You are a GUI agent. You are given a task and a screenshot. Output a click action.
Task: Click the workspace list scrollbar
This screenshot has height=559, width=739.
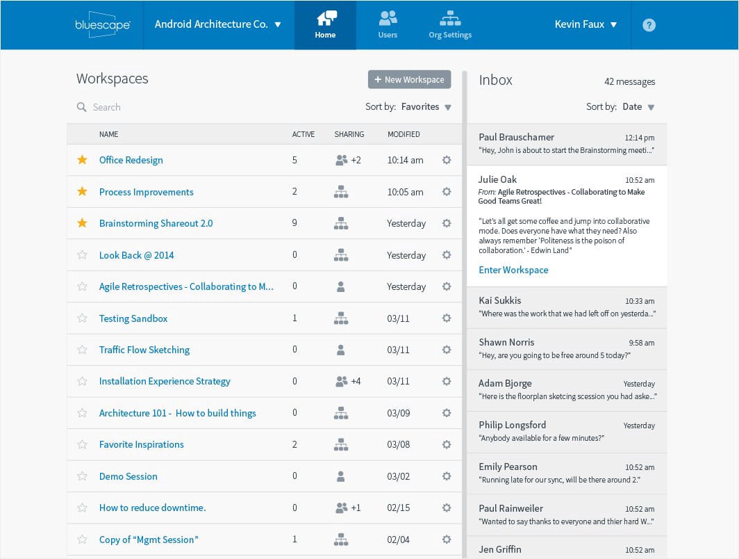click(464, 313)
